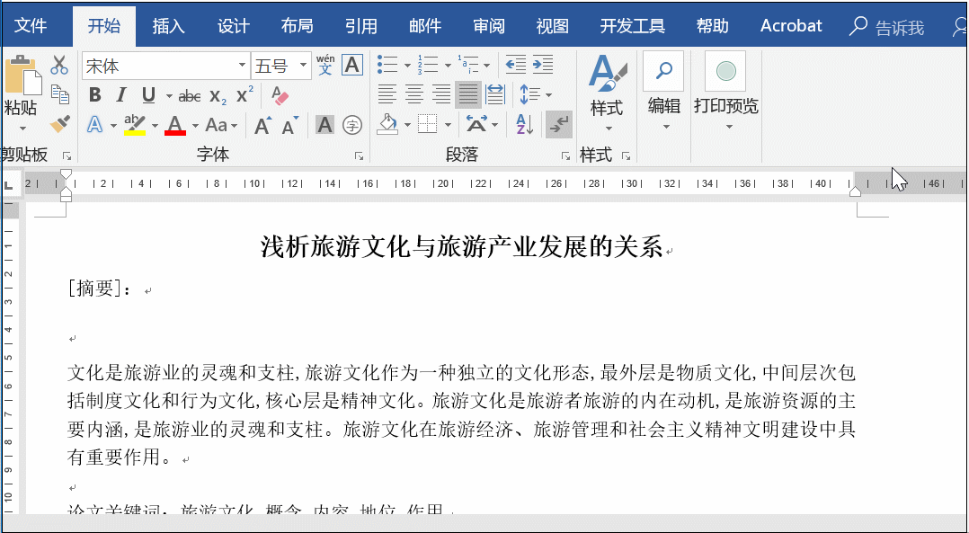Click the [摘要]: line in document
The width and height of the screenshot is (969, 533).
click(x=99, y=289)
